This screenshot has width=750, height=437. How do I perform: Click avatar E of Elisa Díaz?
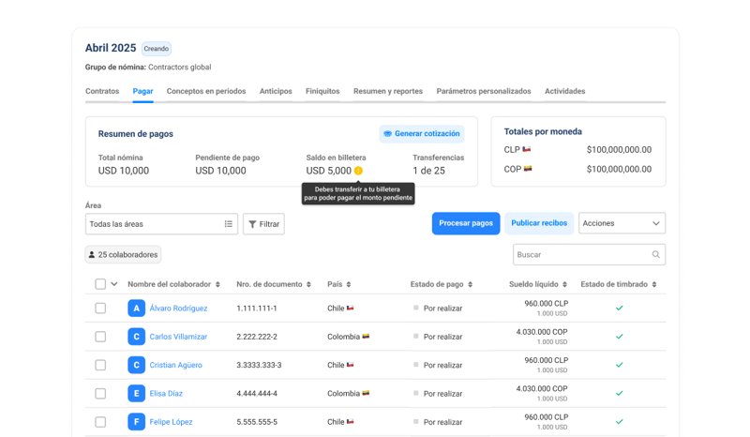(136, 394)
